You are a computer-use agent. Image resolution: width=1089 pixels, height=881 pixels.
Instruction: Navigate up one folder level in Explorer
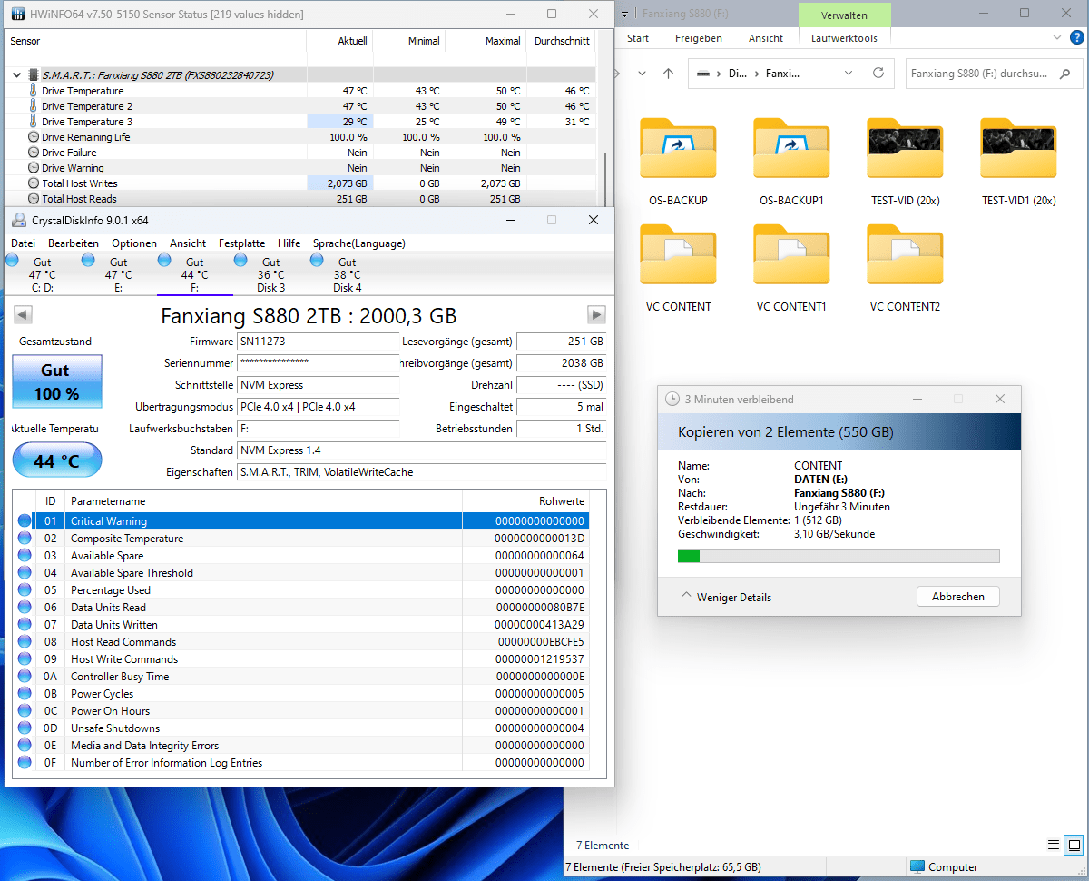[669, 74]
